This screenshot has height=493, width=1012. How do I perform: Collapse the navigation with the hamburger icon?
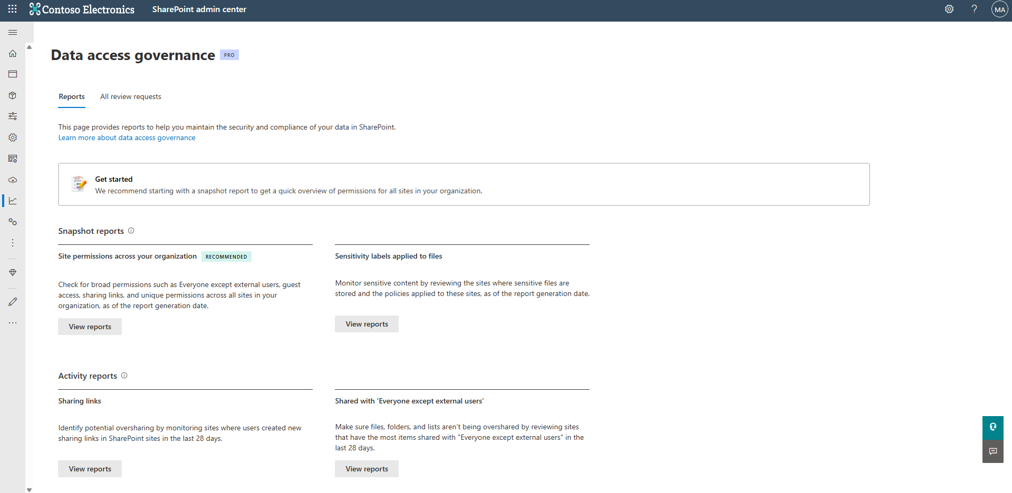(x=13, y=32)
